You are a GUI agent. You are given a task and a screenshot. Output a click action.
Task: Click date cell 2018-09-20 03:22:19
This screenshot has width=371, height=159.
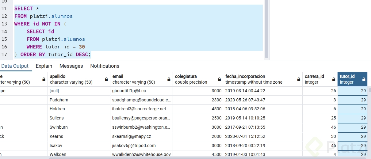click(263, 146)
